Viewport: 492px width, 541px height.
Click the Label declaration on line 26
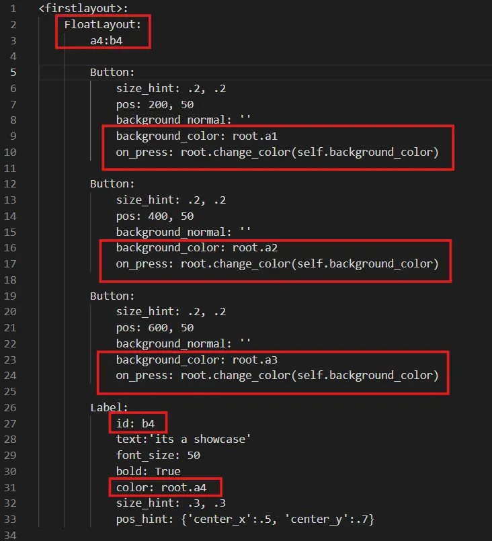pyautogui.click(x=109, y=407)
